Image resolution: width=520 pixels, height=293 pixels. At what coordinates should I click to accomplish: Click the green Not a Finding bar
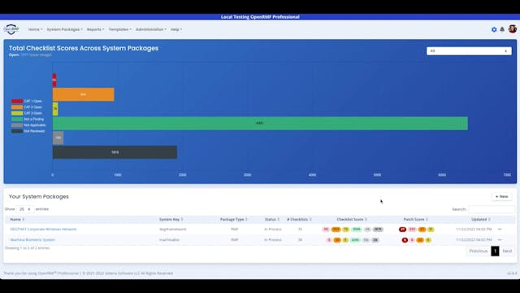click(260, 123)
